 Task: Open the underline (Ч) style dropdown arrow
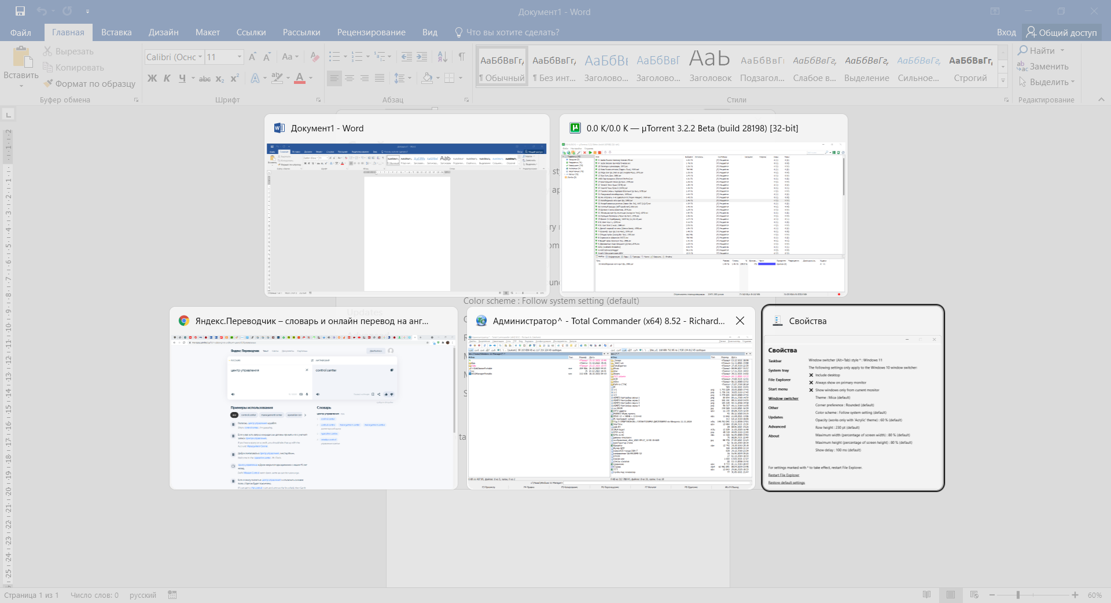(192, 78)
